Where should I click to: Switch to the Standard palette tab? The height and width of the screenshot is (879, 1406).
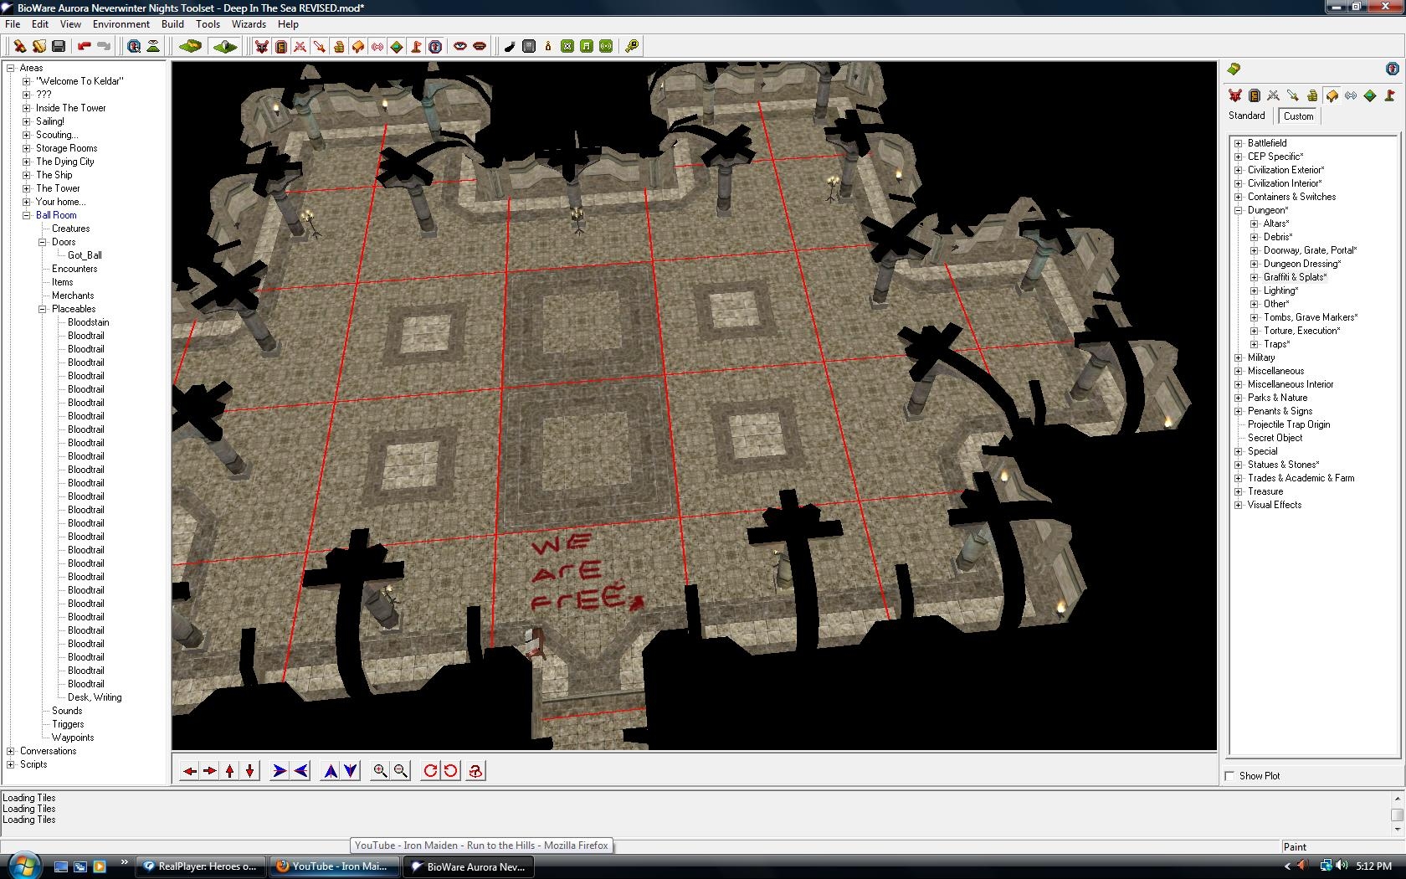click(1246, 116)
